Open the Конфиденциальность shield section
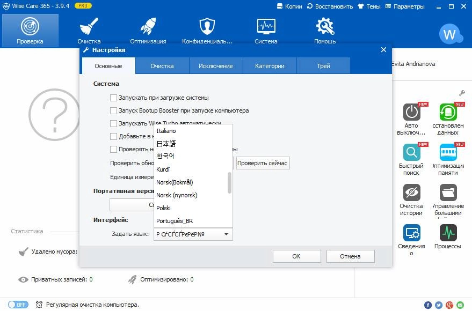 click(207, 31)
